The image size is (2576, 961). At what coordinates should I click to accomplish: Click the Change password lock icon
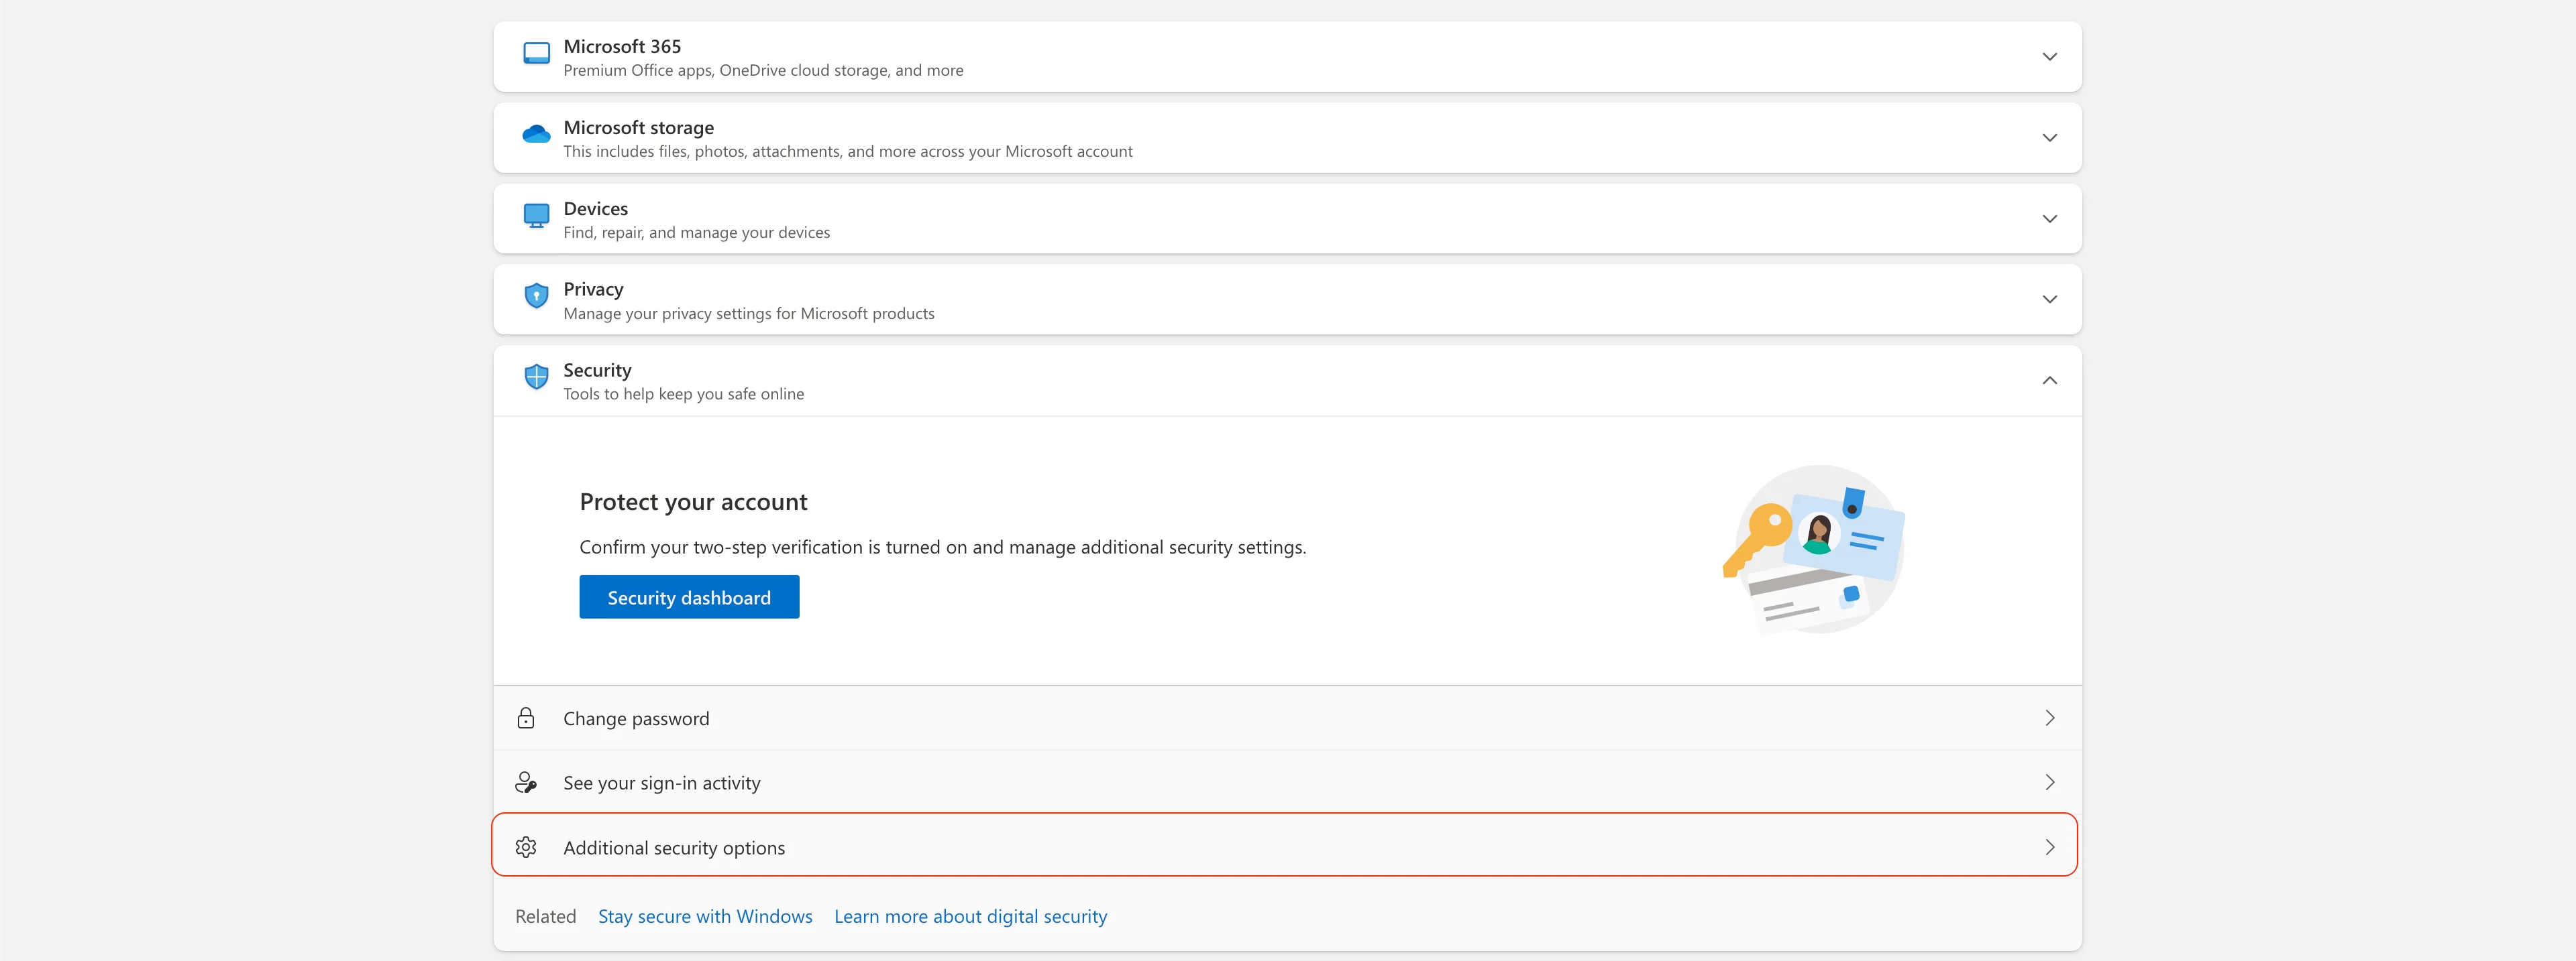click(x=526, y=718)
